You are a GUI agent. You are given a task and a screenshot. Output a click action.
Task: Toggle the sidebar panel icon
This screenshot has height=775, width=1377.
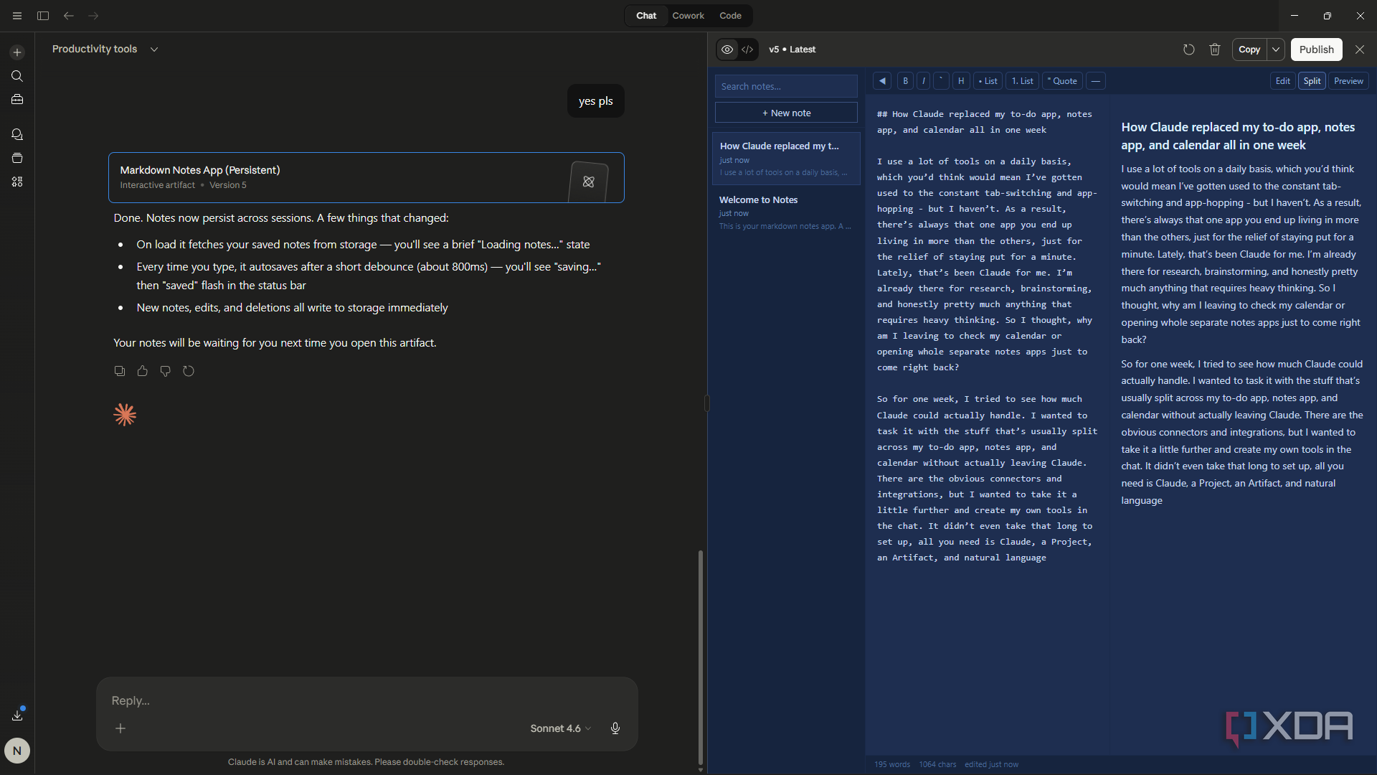tap(43, 16)
